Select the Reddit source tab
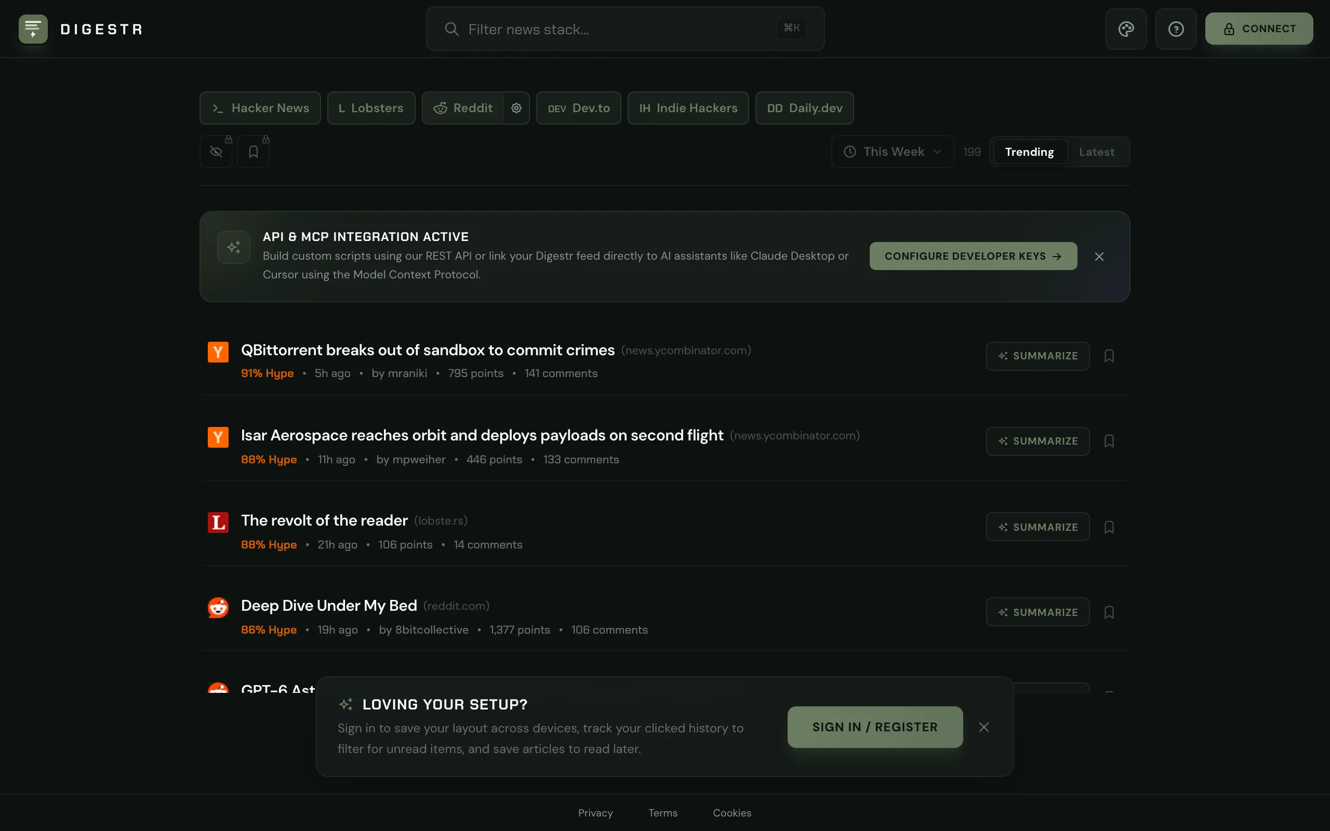Screen dimensions: 1330x831 point(462,108)
